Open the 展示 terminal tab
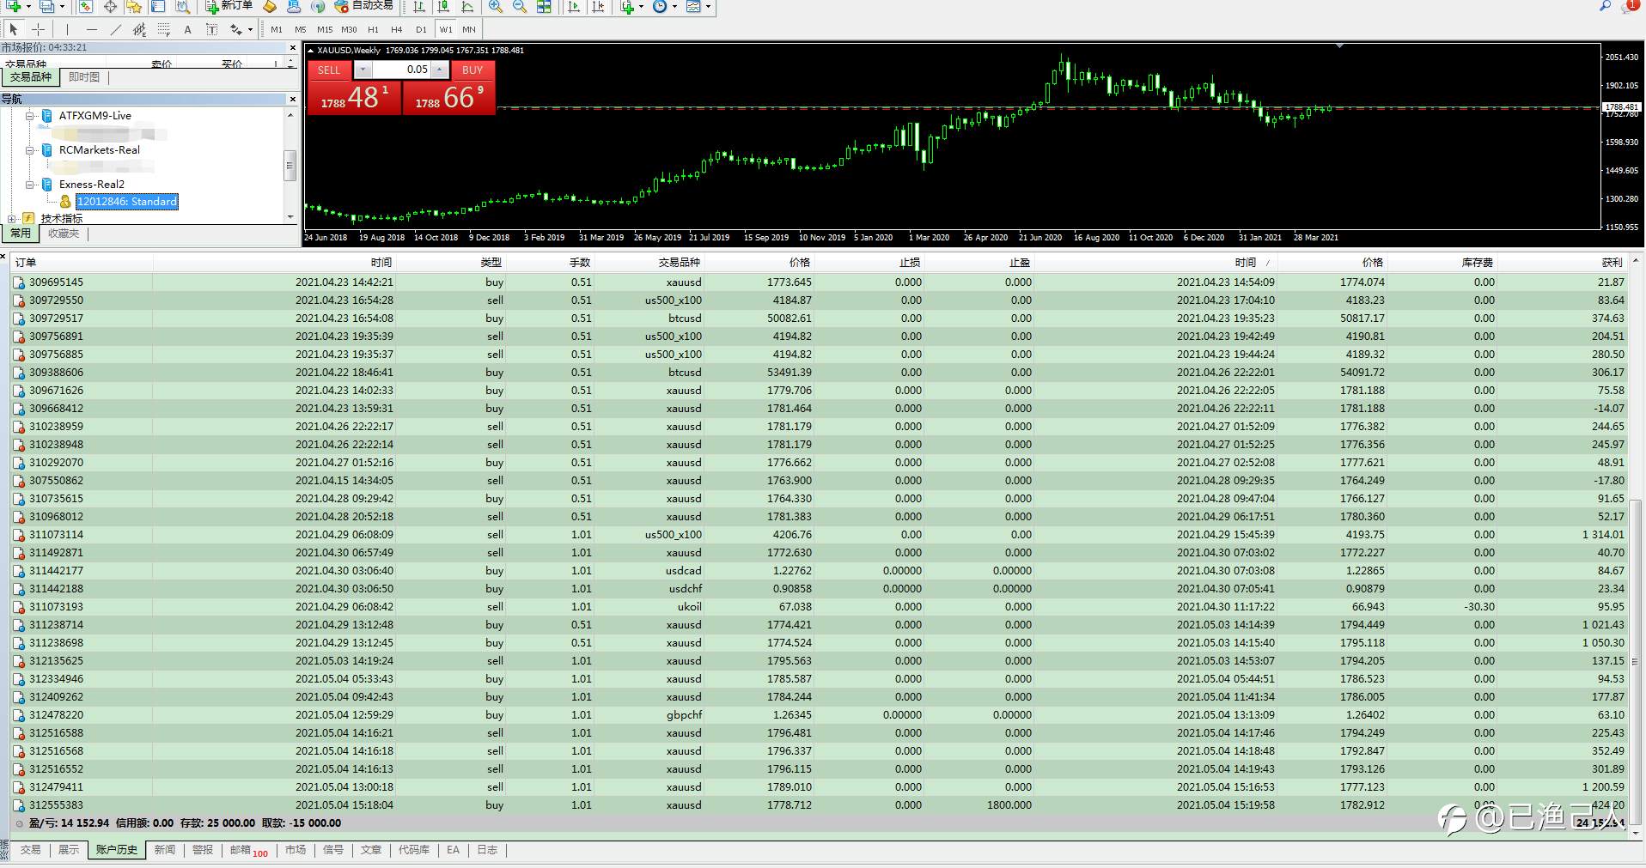The height and width of the screenshot is (868, 1646). point(69,850)
